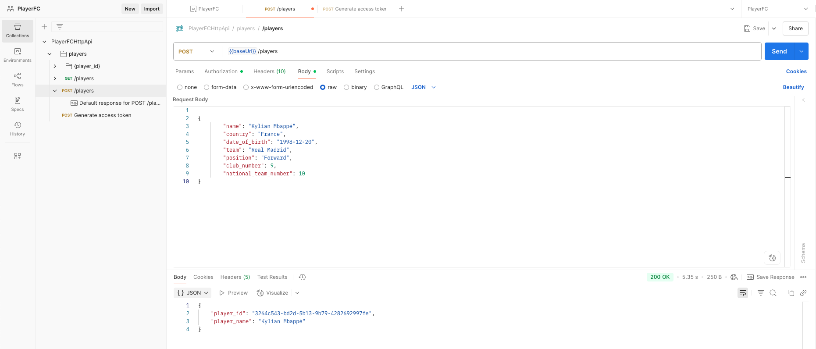Open the response more options ellipsis
This screenshot has height=349, width=816.
(803, 277)
